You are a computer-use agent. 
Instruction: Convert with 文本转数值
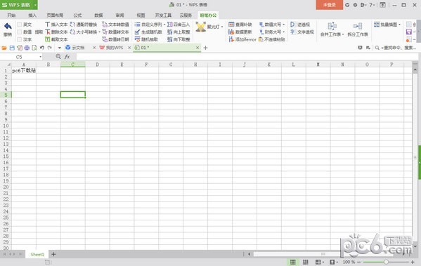tap(115, 25)
